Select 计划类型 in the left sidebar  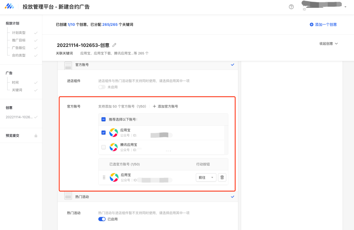tap(18, 32)
